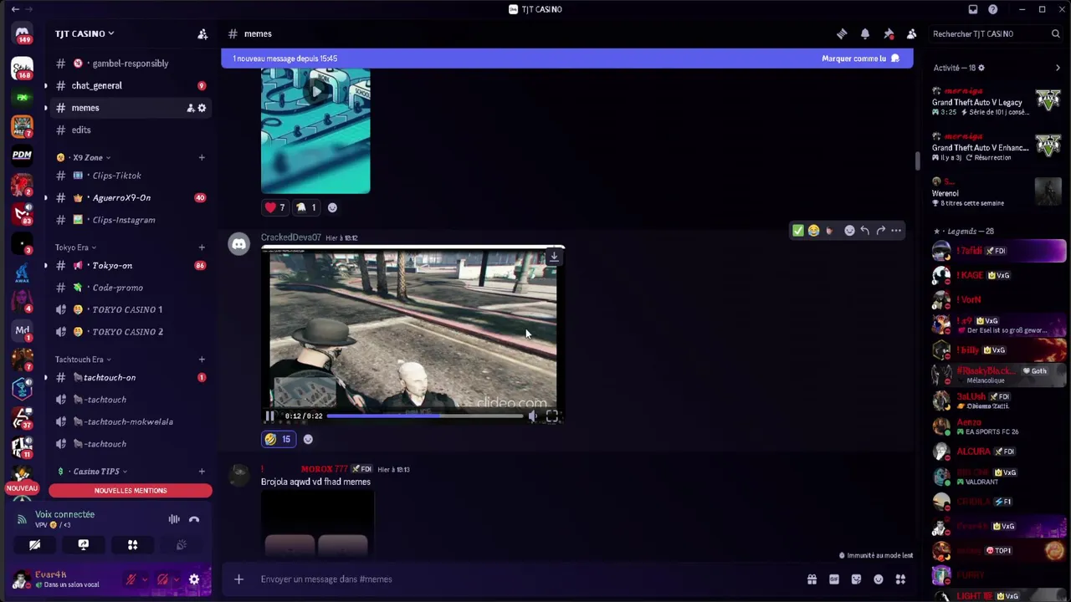Click Marquer comme lu

[861, 59]
